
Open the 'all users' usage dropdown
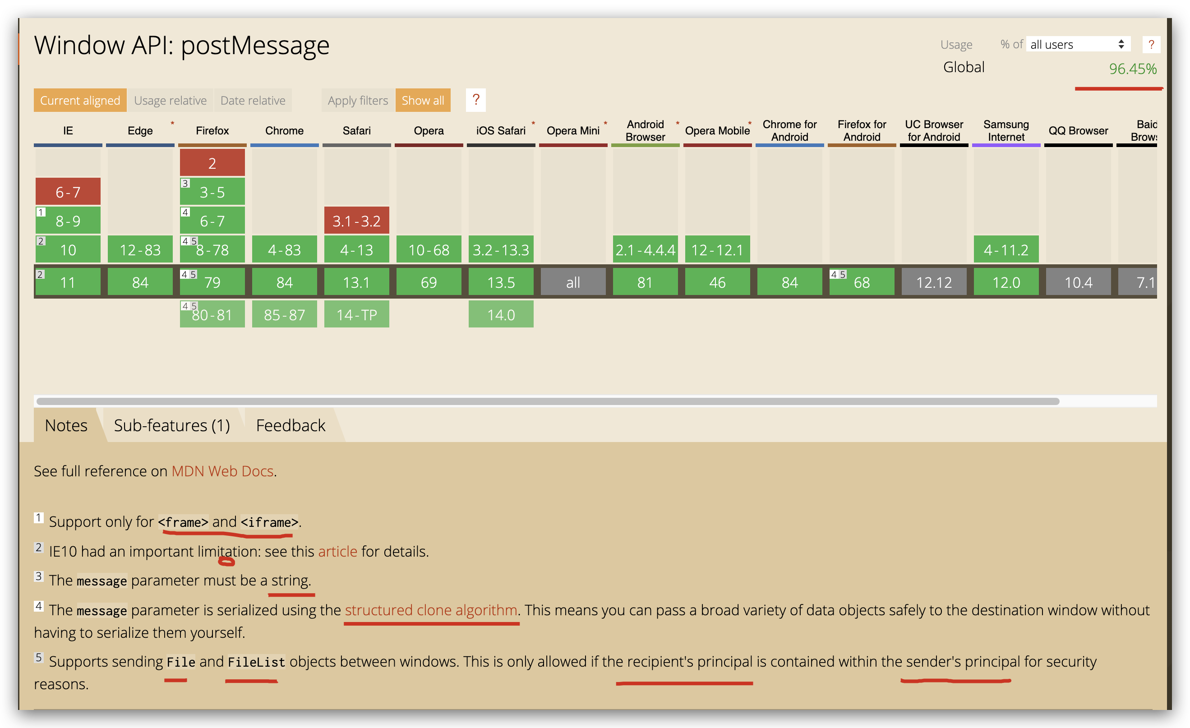pos(1078,44)
